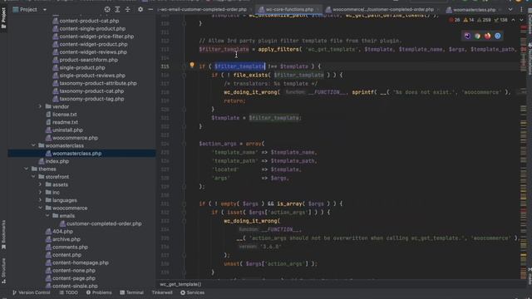The width and height of the screenshot is (532, 299).
Task: Click Collapse All in Project panel
Action: click(127, 9)
